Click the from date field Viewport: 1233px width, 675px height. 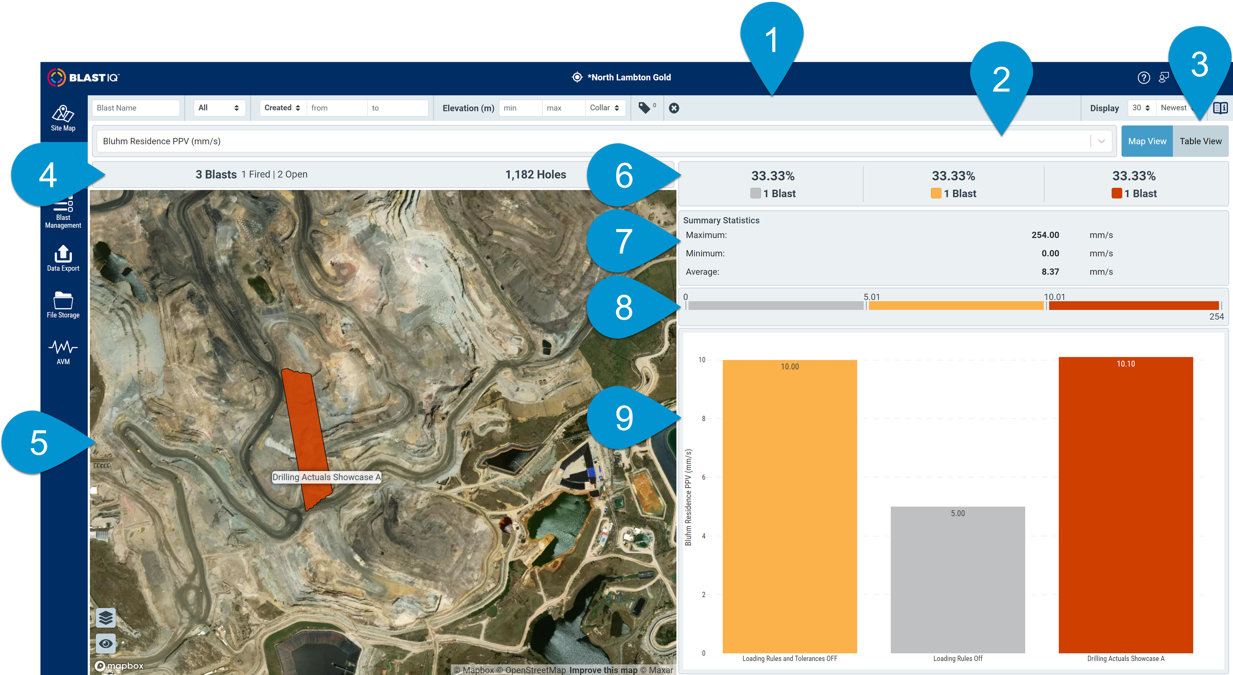[337, 108]
